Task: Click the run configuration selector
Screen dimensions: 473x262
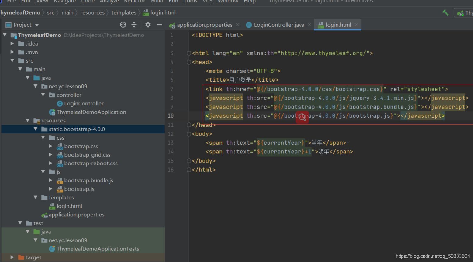Action: 464,13
